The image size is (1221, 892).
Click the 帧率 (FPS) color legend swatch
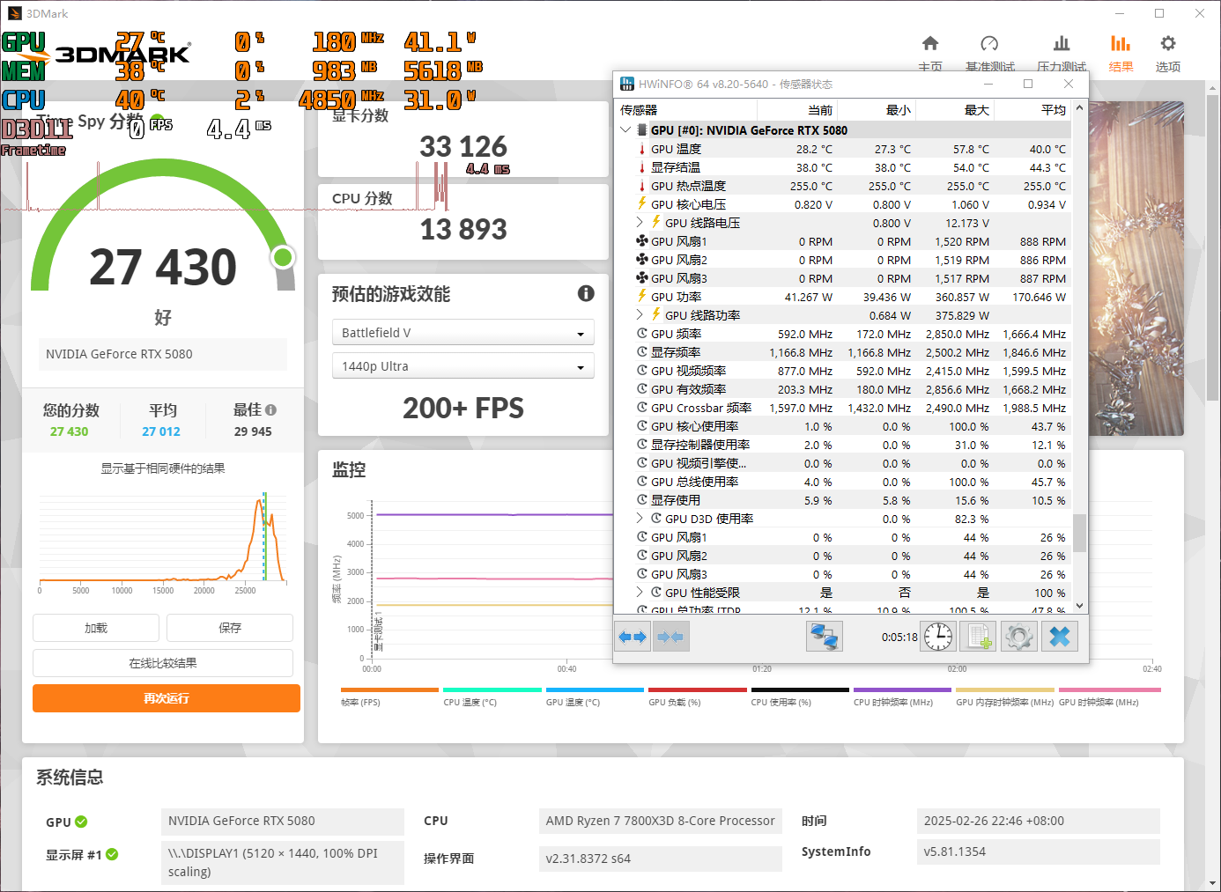[x=389, y=690]
